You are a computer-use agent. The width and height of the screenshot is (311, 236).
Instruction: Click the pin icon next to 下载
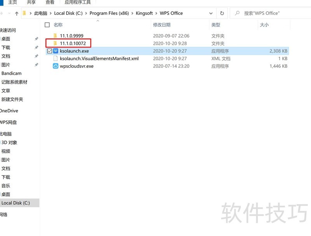point(36,47)
